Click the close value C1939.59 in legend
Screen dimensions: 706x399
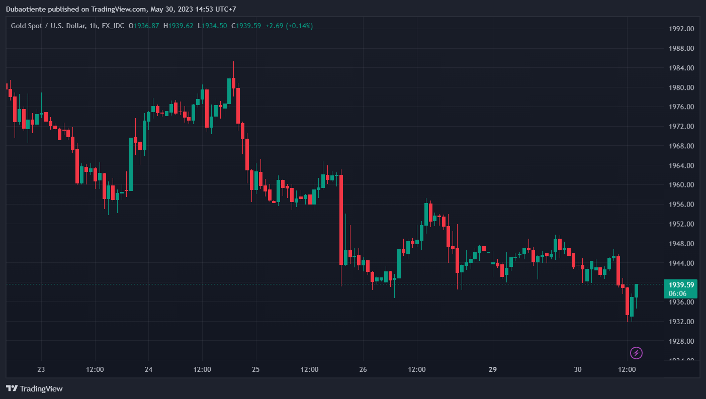pos(246,26)
